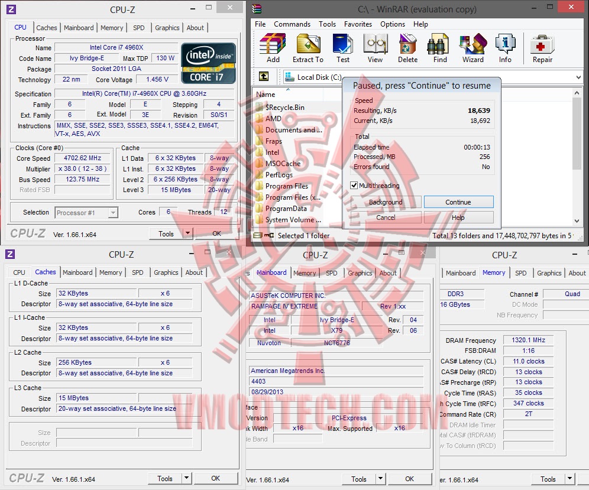The image size is (589, 490).
Task: Switch to SPD tab in the Memory CPU-Z window
Action: pyautogui.click(x=520, y=273)
